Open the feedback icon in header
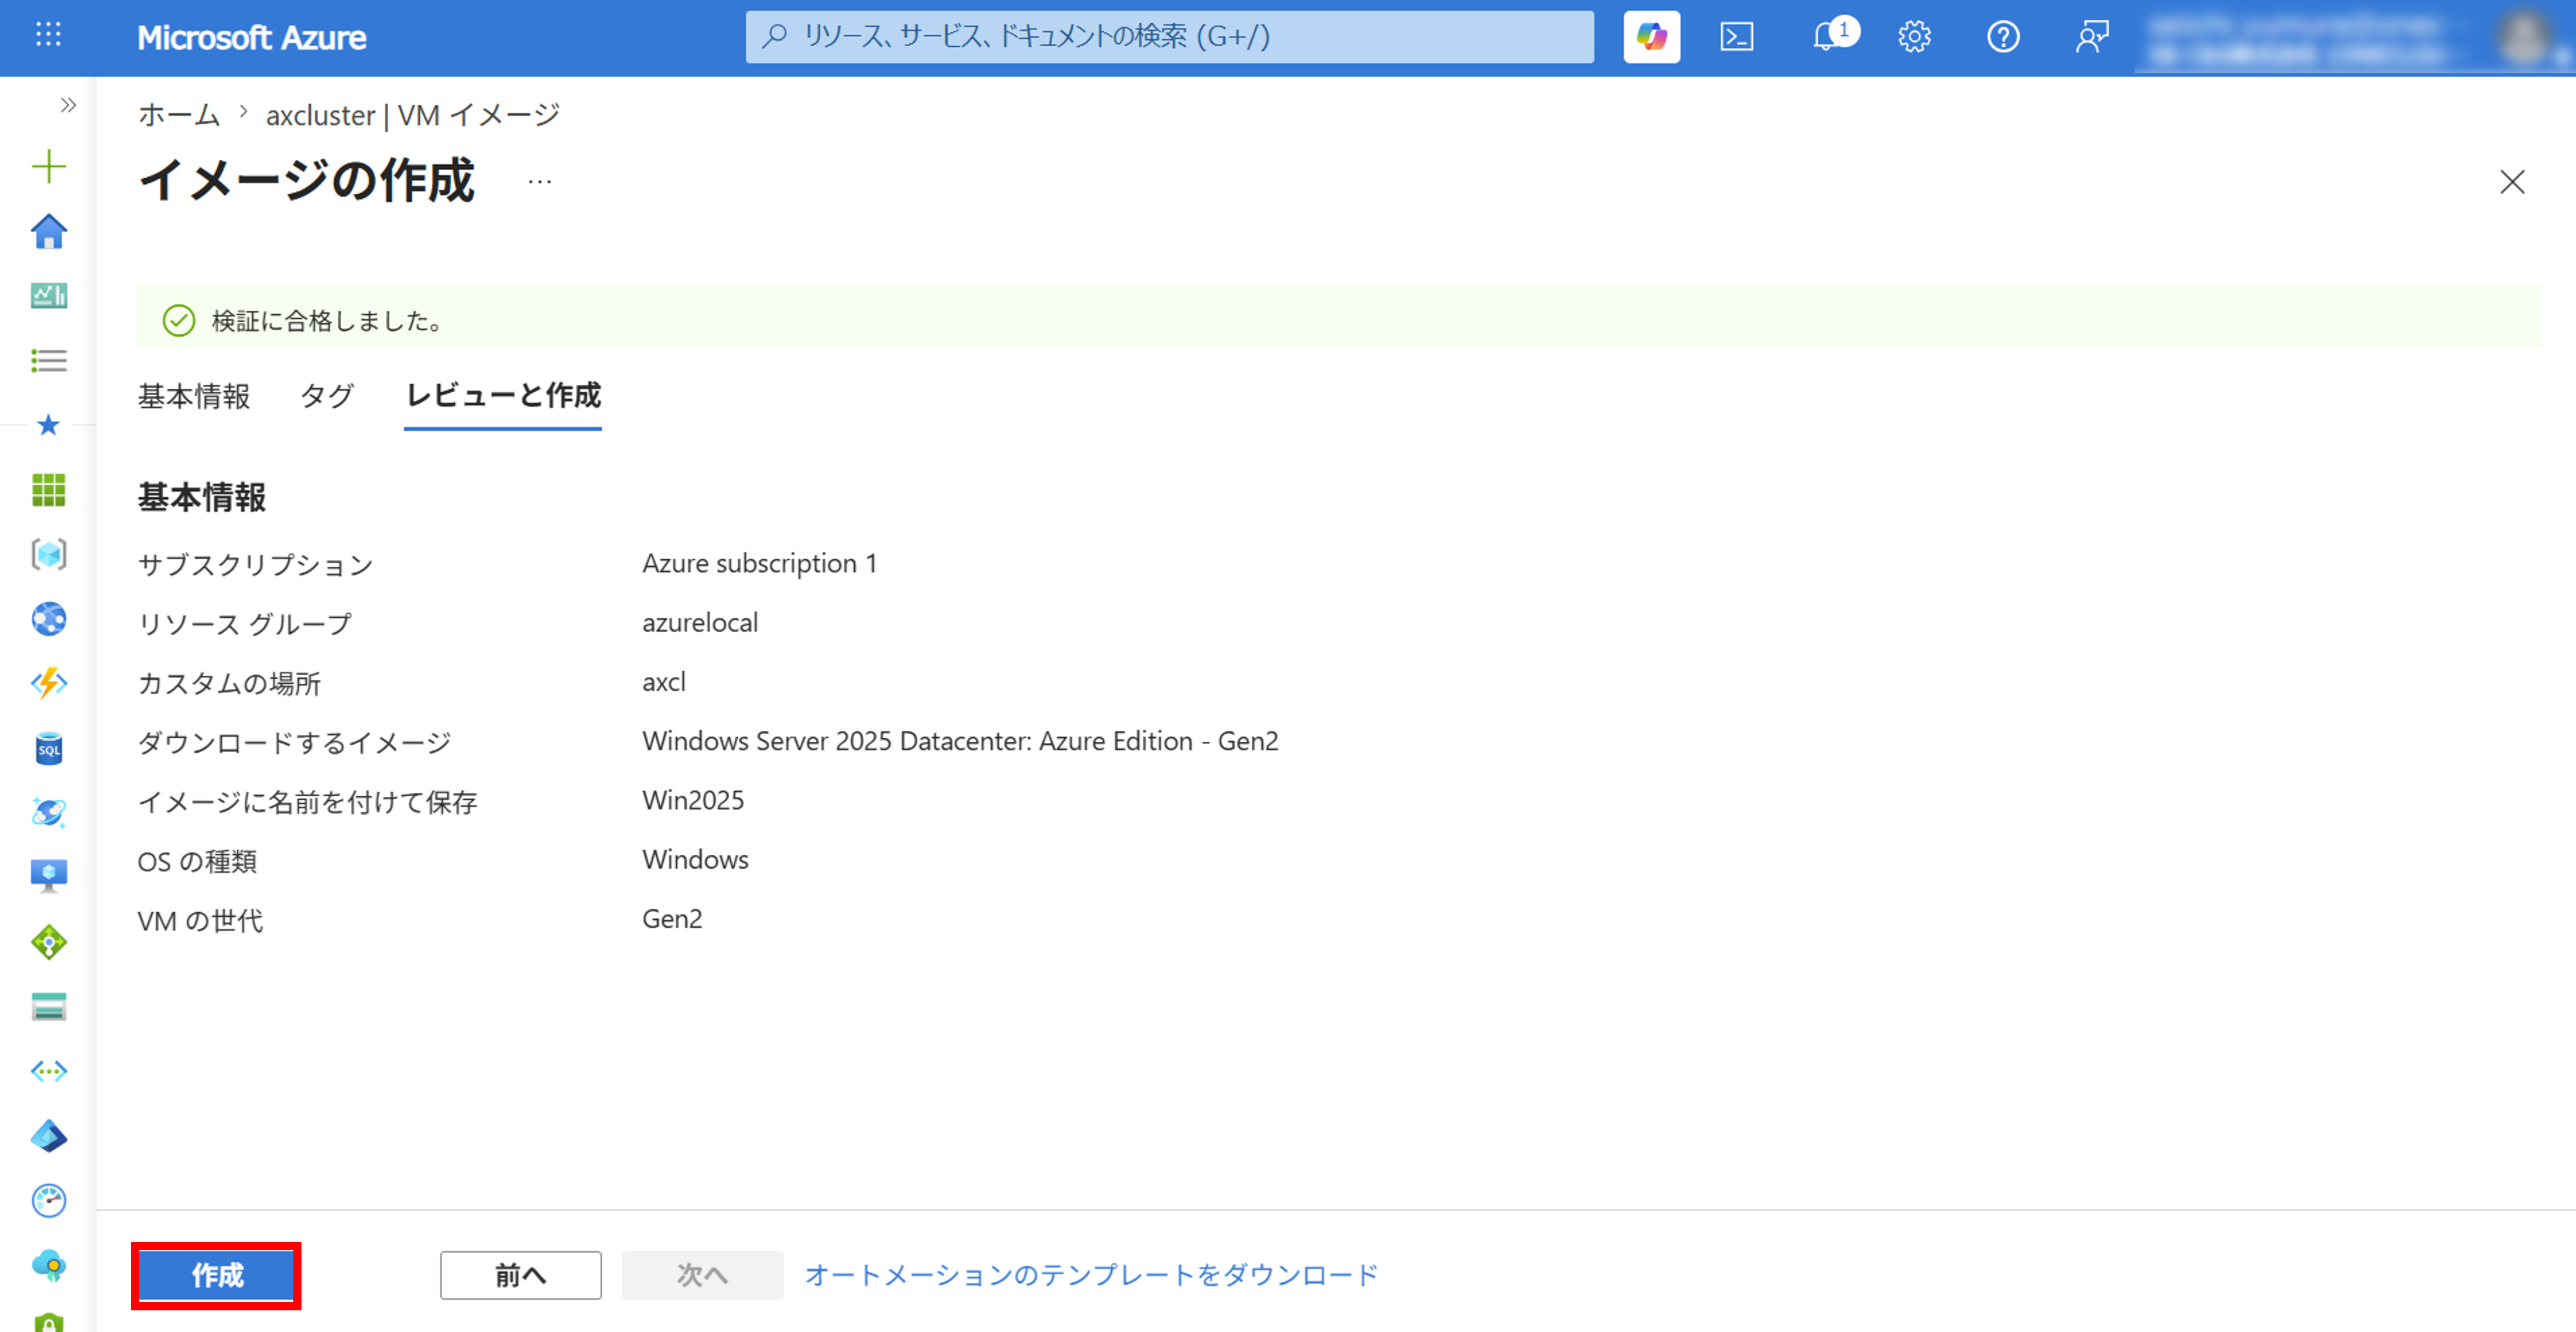The width and height of the screenshot is (2576, 1332). (x=2091, y=37)
